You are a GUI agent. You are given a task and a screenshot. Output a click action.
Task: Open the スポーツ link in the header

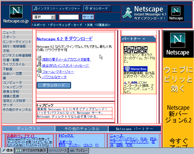point(39,25)
